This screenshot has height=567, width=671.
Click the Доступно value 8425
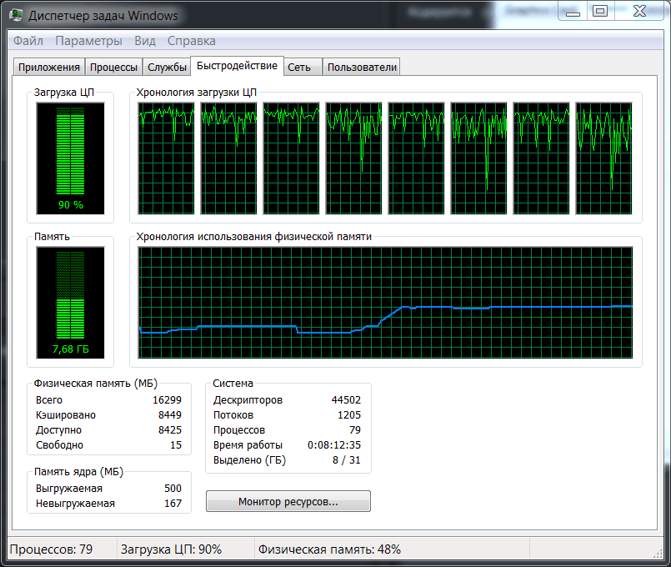click(170, 430)
